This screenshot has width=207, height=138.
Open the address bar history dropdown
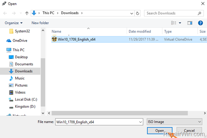[131, 13]
